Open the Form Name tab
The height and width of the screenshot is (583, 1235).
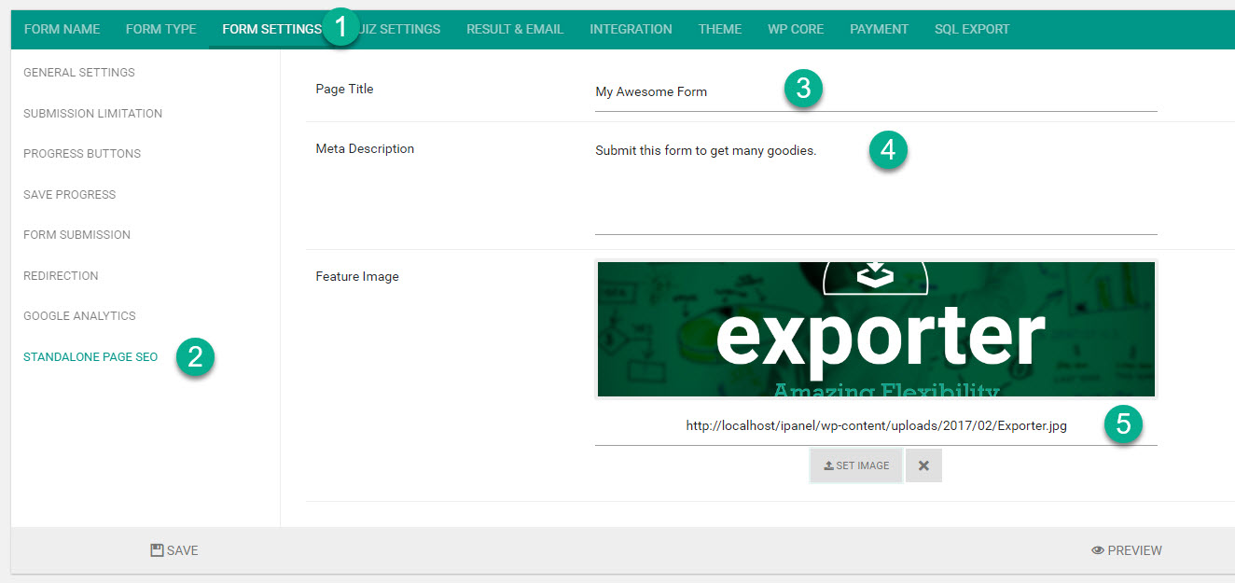[62, 29]
